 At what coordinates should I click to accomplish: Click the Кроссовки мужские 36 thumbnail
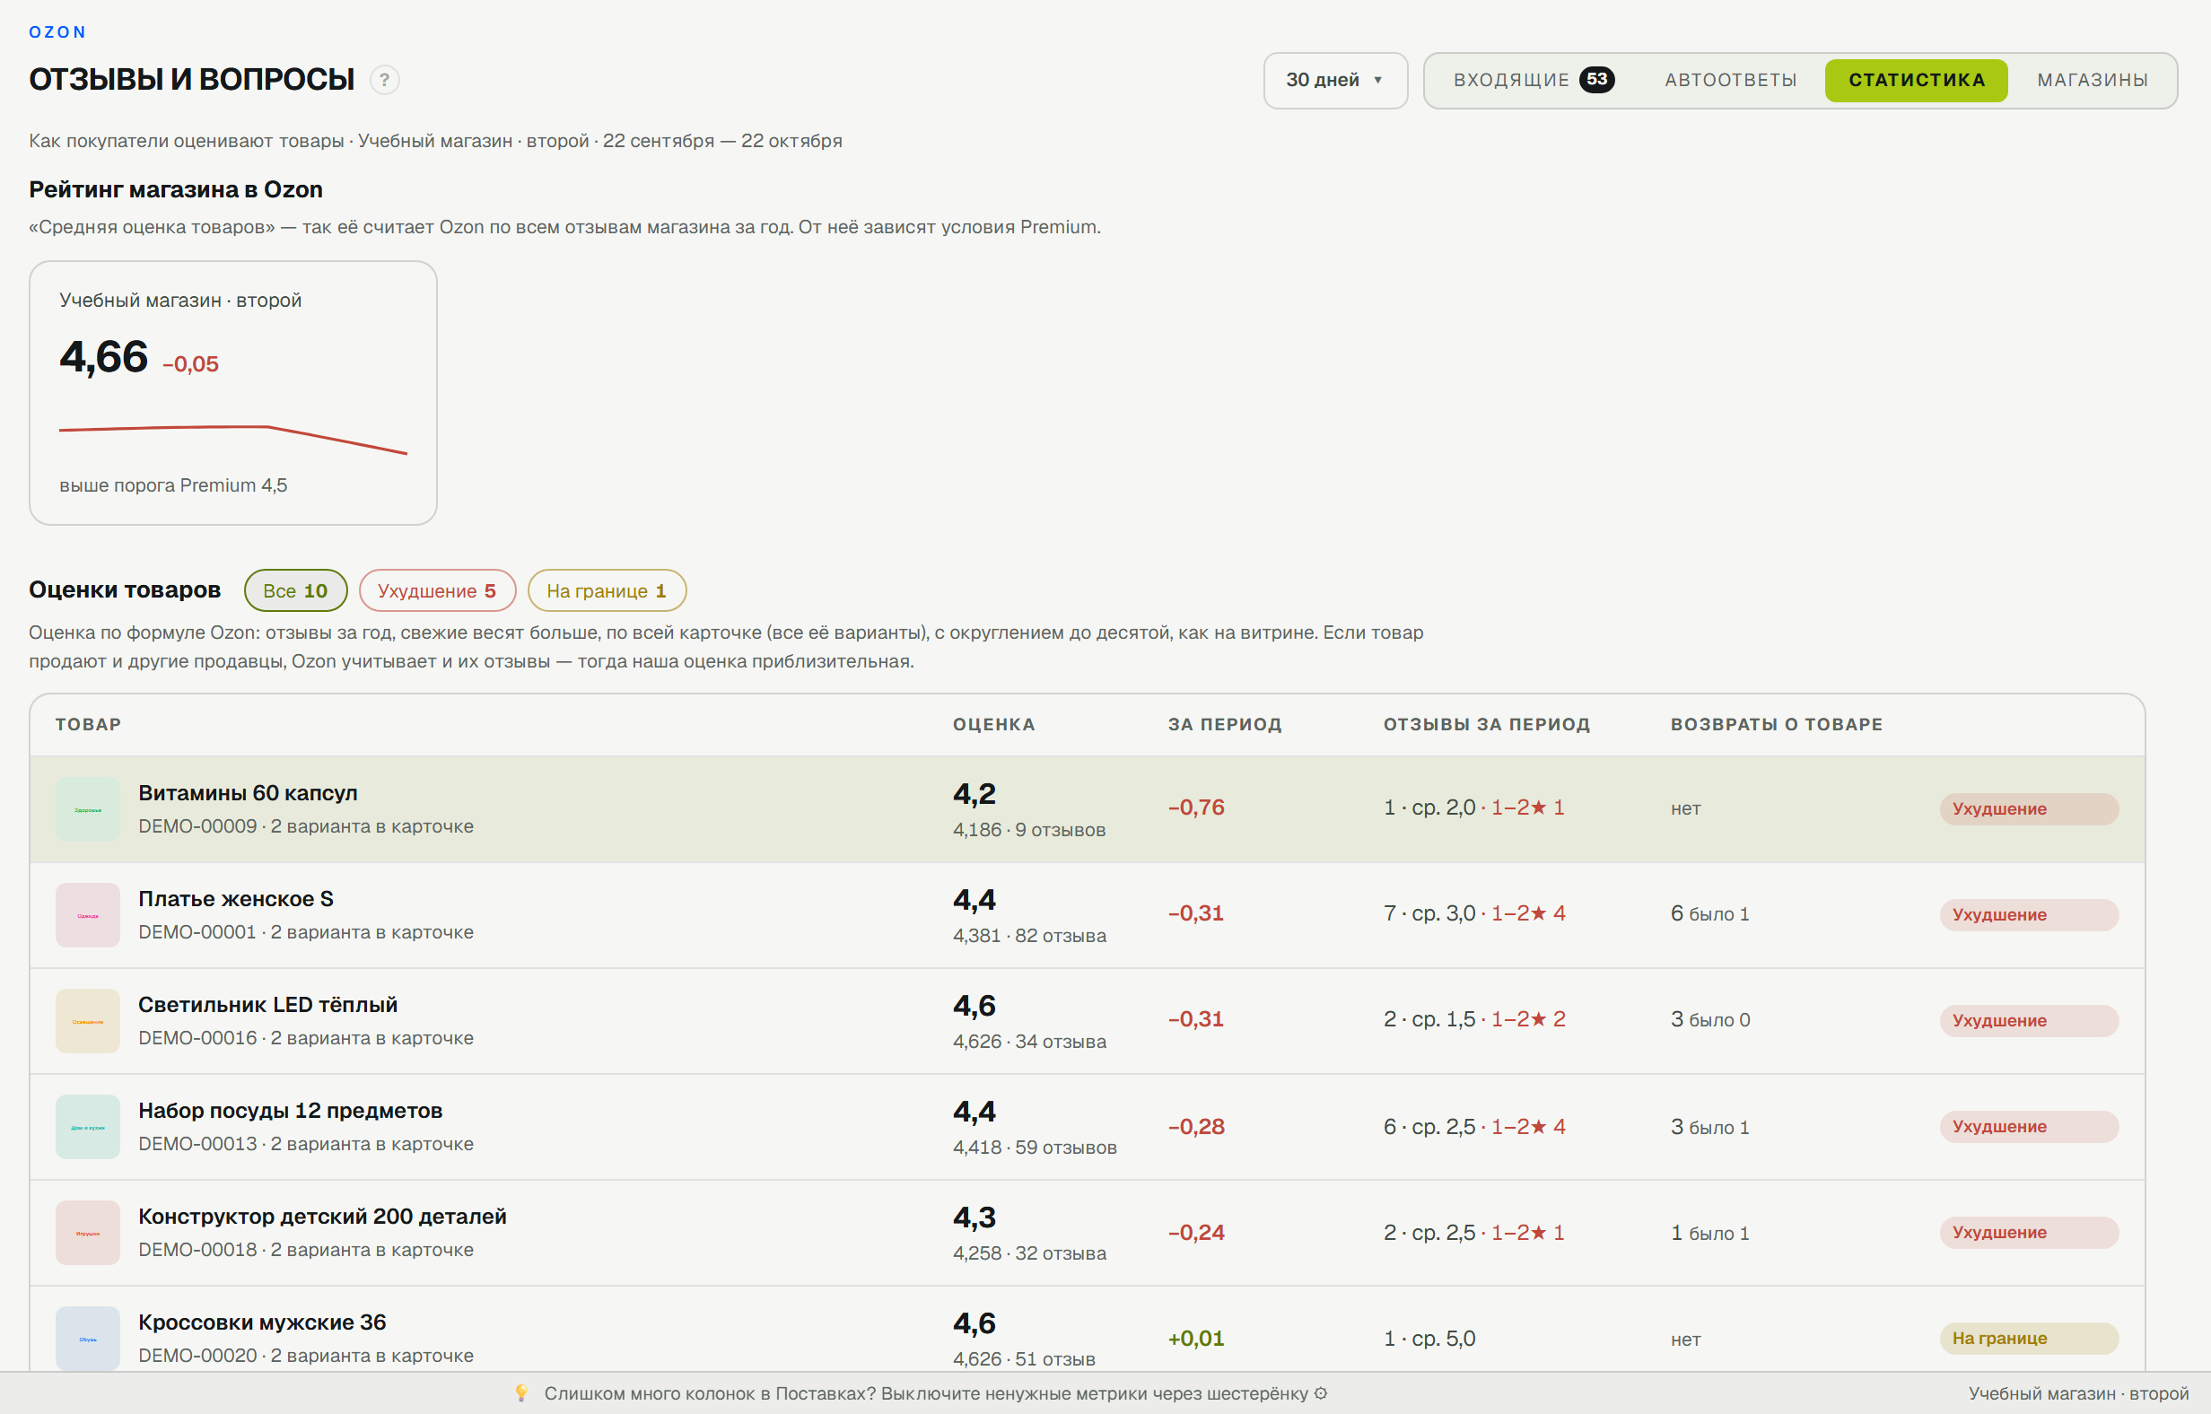coord(88,1338)
